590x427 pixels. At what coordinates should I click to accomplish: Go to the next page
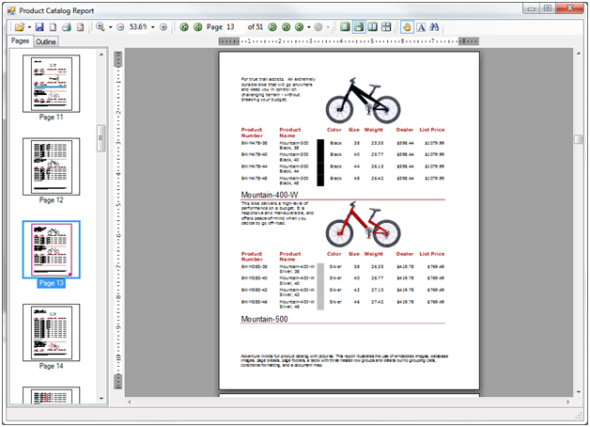click(x=272, y=27)
